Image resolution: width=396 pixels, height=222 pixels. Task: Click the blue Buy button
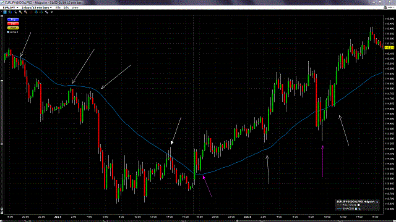tap(13, 19)
